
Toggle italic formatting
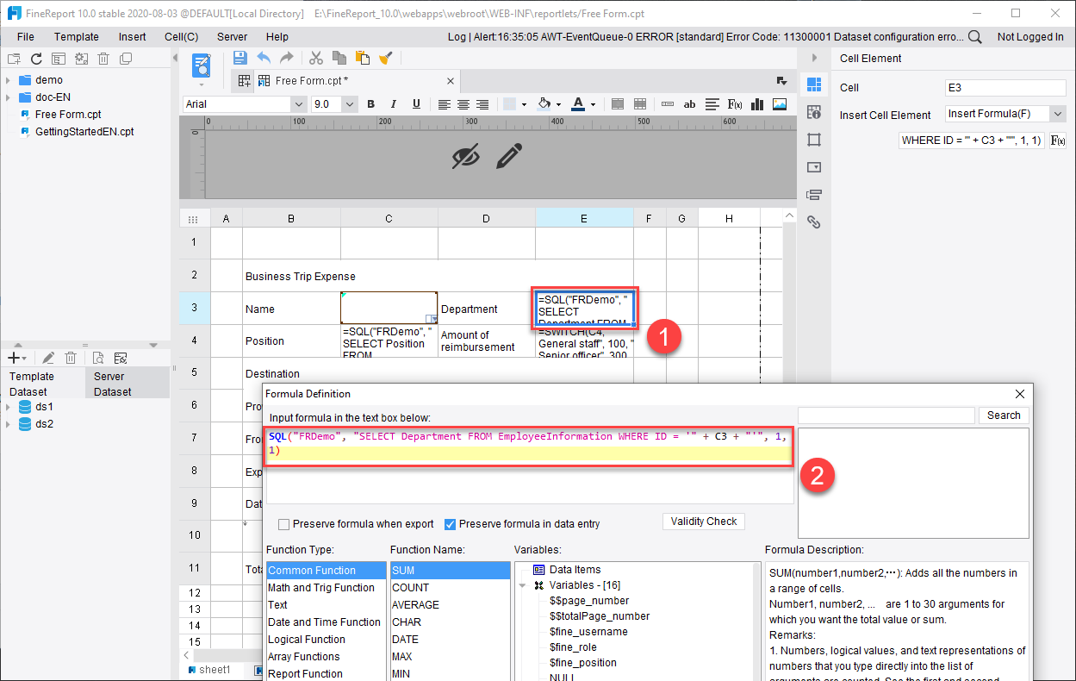point(394,104)
